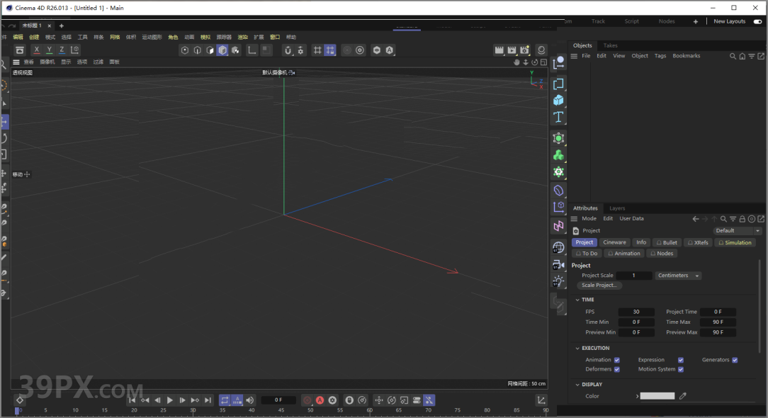
Task: Open the Bookmarks menu in Objects panel
Action: pyautogui.click(x=686, y=56)
